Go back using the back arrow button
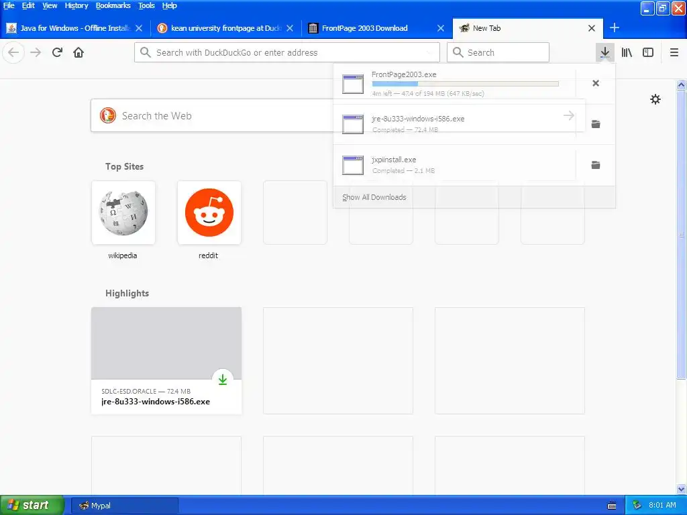Image resolution: width=687 pixels, height=515 pixels. pyautogui.click(x=13, y=52)
